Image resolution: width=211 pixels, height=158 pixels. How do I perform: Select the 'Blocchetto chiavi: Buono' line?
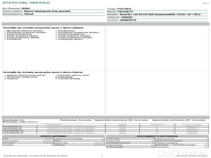tap(20, 122)
